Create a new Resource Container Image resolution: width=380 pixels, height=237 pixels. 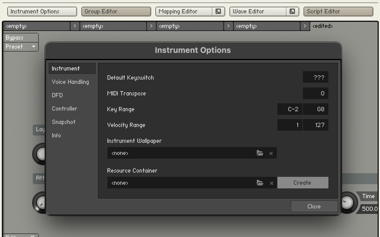[x=303, y=183]
